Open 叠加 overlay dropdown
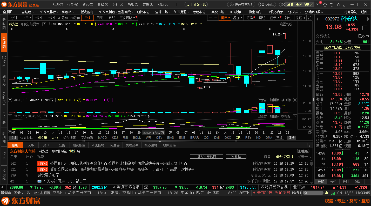The height and width of the screenshot is (206, 371). pyautogui.click(x=238, y=18)
